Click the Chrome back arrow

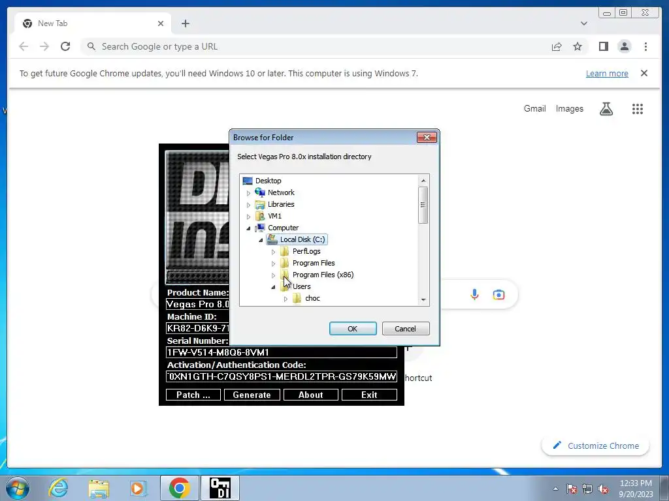pos(24,46)
